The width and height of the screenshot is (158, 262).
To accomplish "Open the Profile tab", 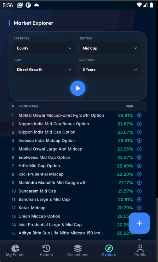I will tap(140, 251).
